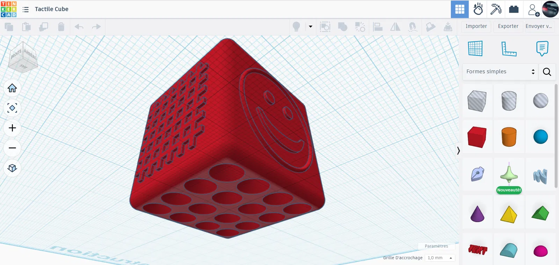
Task: Click the view cube orientation widget
Action: coord(23,57)
